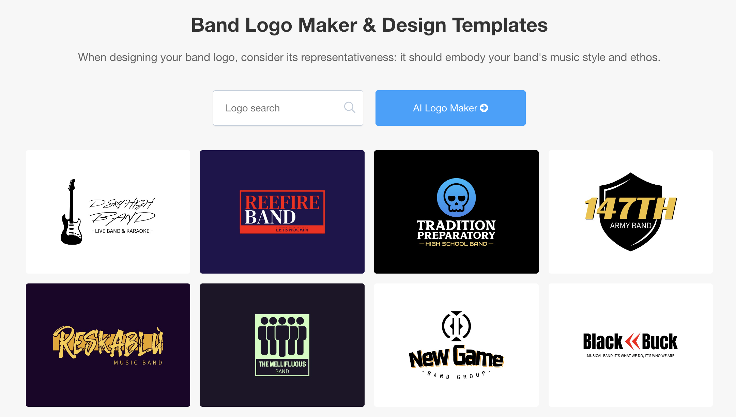Open the Black Buck musical band template
Viewport: 736px width, 417px height.
631,345
